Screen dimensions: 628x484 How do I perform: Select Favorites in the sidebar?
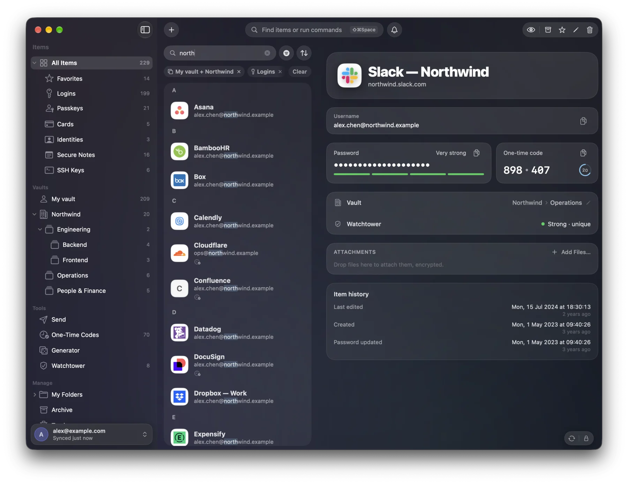point(92,78)
